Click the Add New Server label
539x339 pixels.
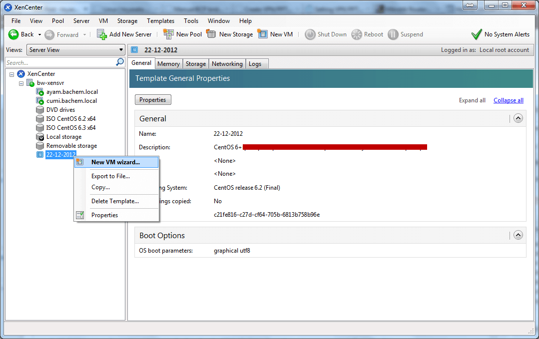(x=130, y=34)
